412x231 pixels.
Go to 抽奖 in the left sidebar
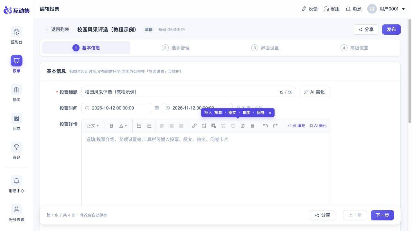(x=16, y=93)
